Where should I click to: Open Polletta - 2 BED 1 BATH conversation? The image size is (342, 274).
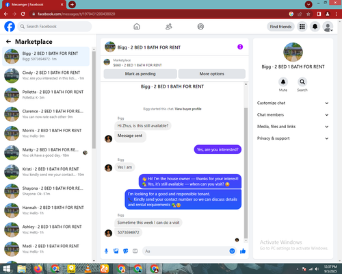pyautogui.click(x=46, y=95)
